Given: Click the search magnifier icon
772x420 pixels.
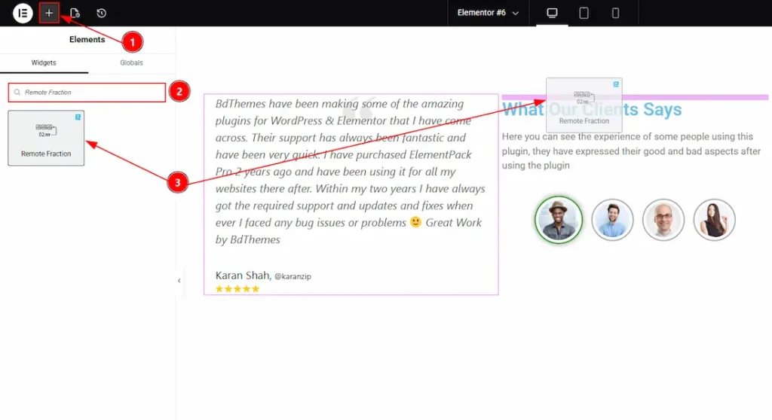Looking at the screenshot, I should click(x=17, y=93).
